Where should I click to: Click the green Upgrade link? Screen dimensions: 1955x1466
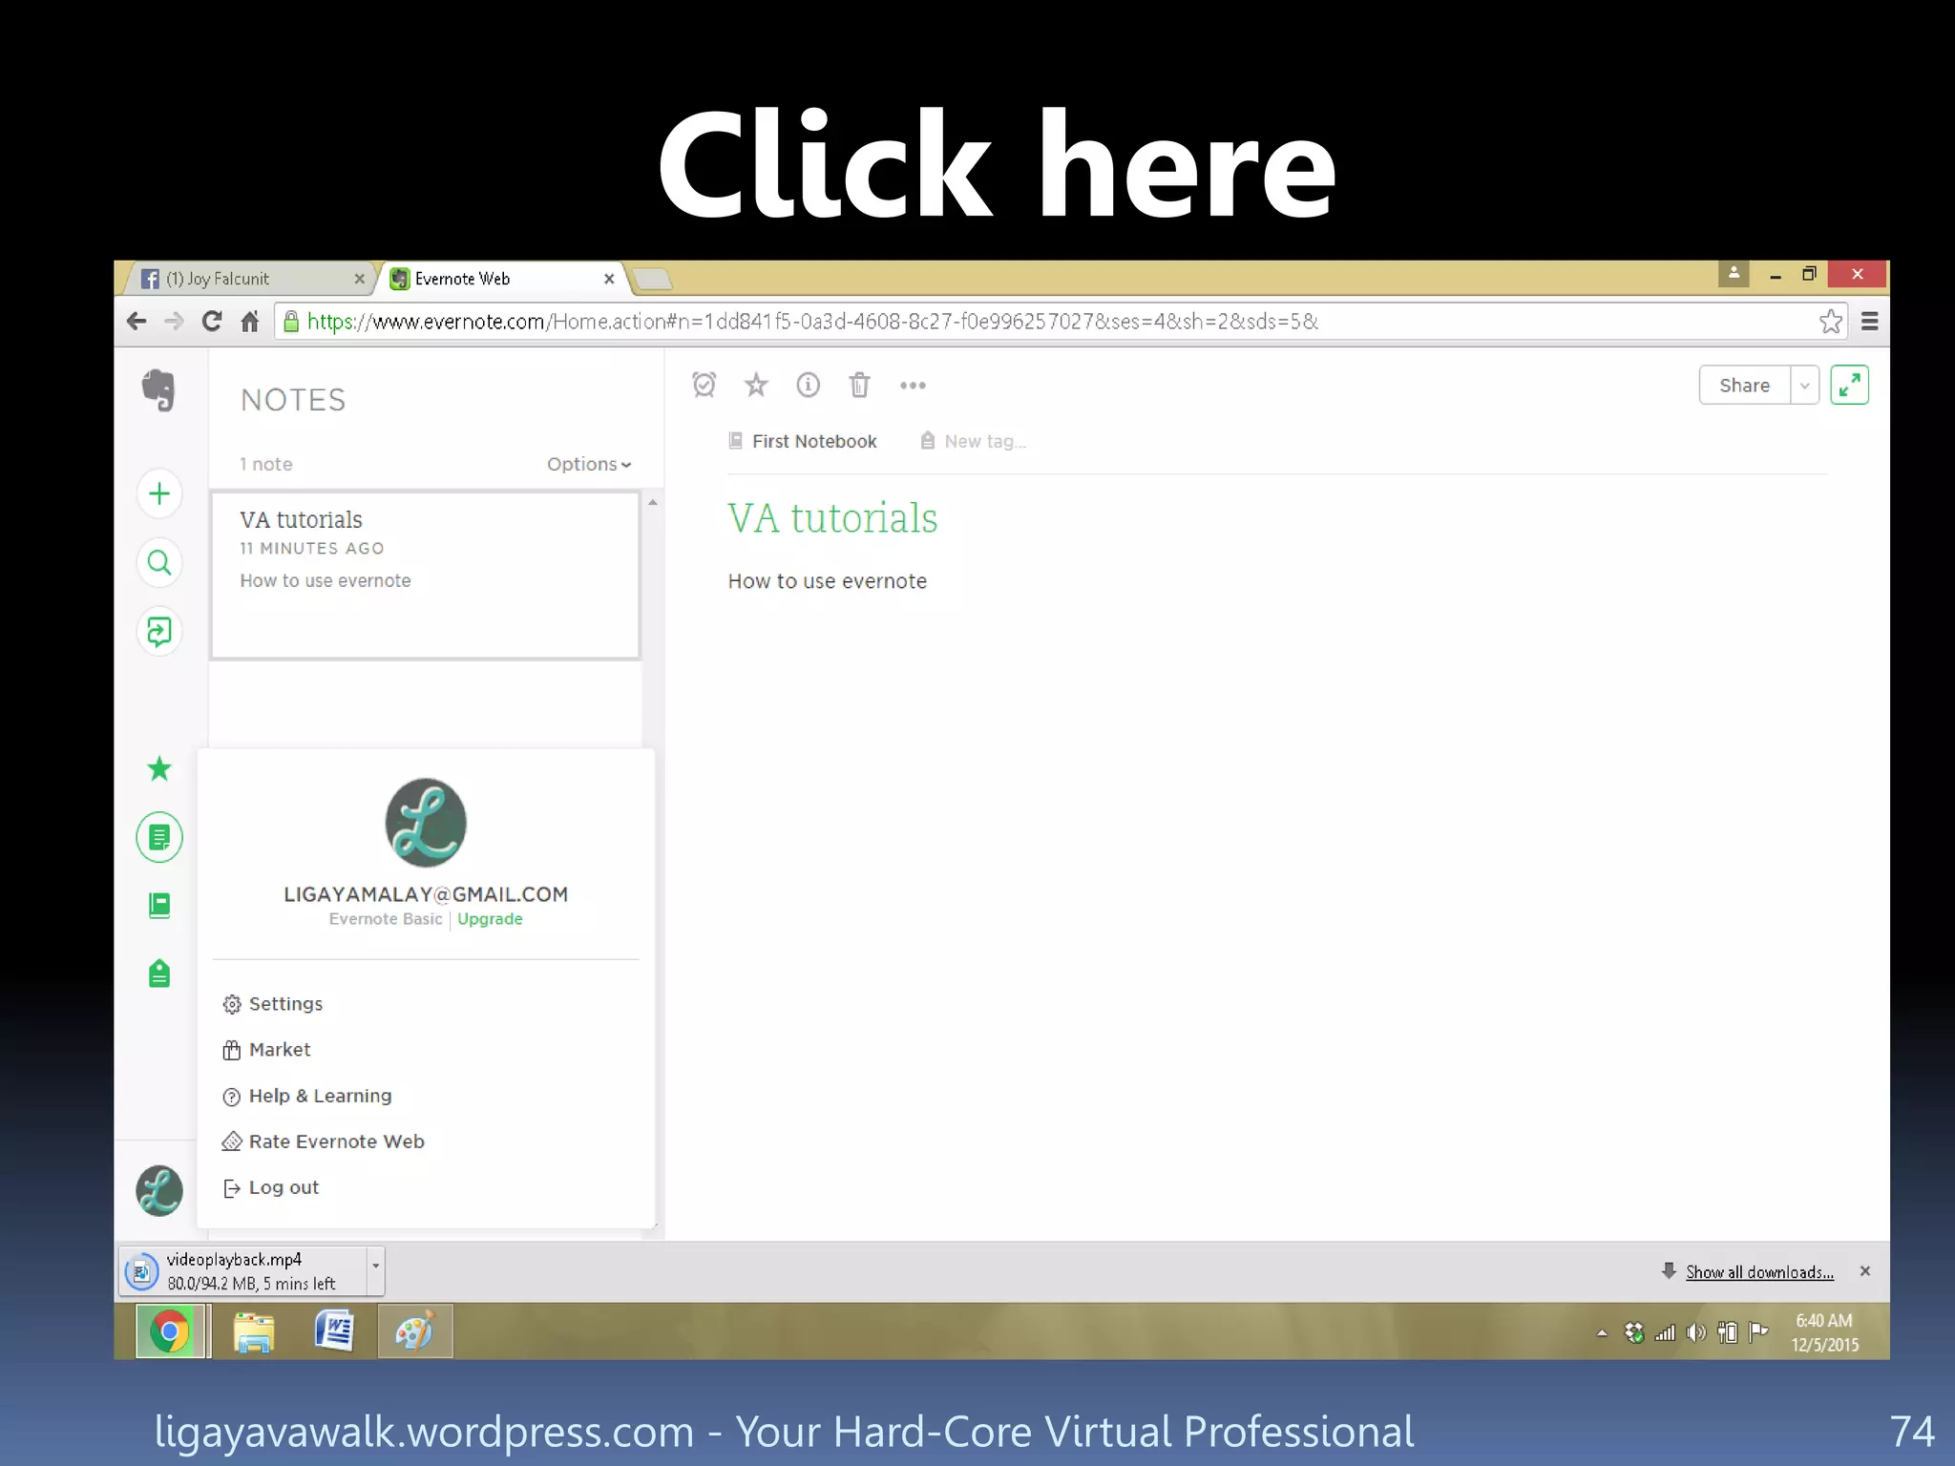[490, 919]
